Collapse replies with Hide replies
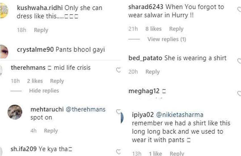 [44, 91]
